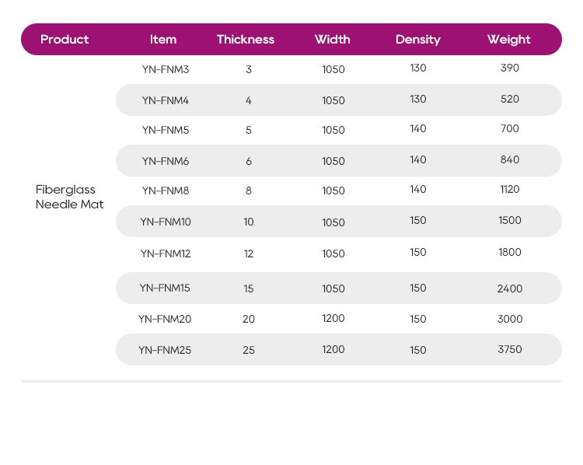Click the width value for YN-FNM25

[333, 350]
